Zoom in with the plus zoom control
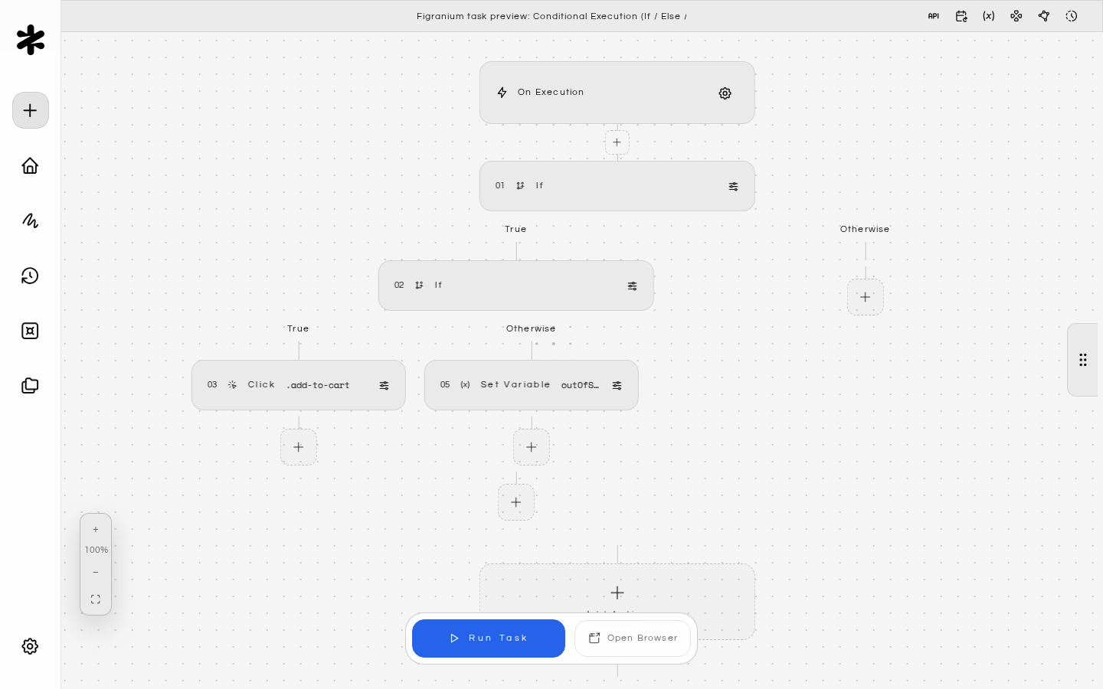Image resolution: width=1103 pixels, height=689 pixels. (x=96, y=530)
